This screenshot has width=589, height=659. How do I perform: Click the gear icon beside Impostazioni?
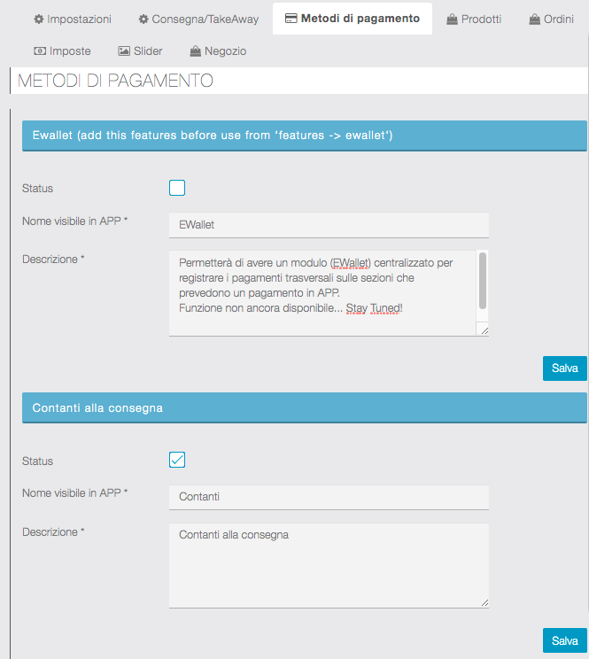(x=39, y=19)
